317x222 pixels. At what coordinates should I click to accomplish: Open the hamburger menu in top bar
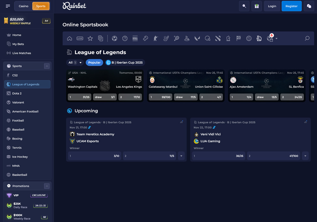(x=8, y=6)
